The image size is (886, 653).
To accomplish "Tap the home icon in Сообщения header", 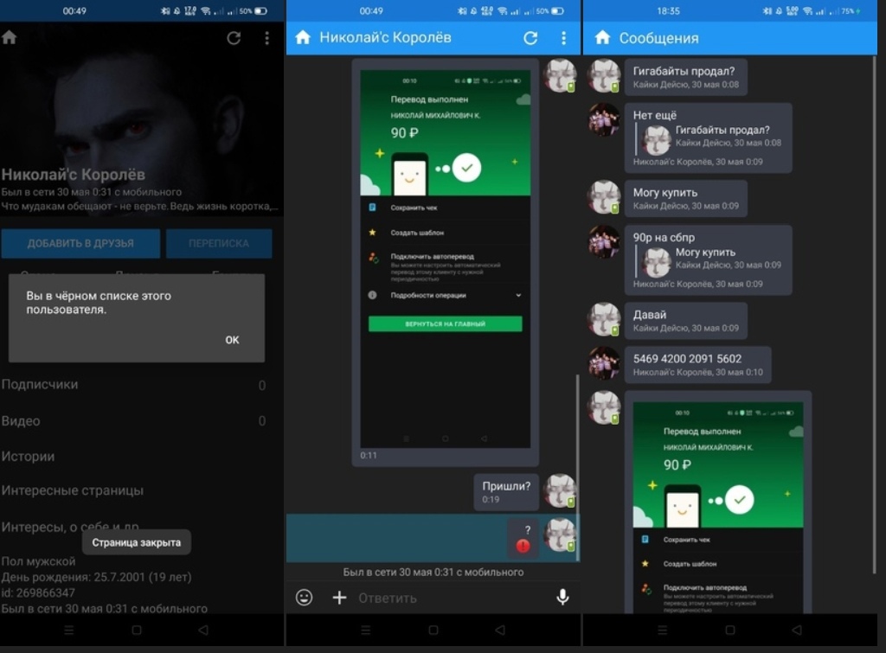I will click(x=602, y=38).
